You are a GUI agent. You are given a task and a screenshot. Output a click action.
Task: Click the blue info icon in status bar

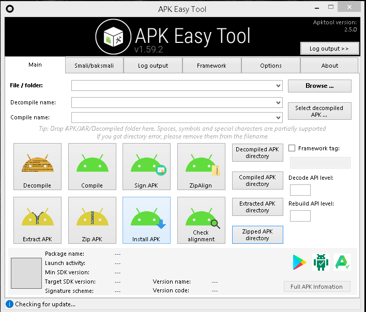(9, 304)
